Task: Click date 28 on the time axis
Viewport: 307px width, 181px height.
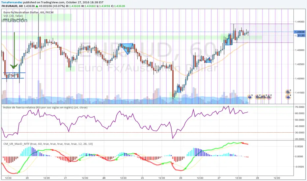Action: (258, 178)
